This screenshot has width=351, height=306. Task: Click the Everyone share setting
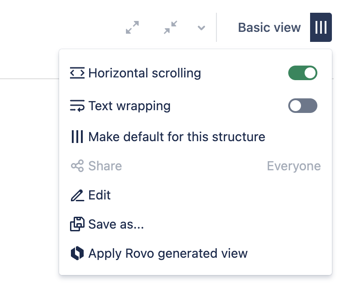pos(294,166)
